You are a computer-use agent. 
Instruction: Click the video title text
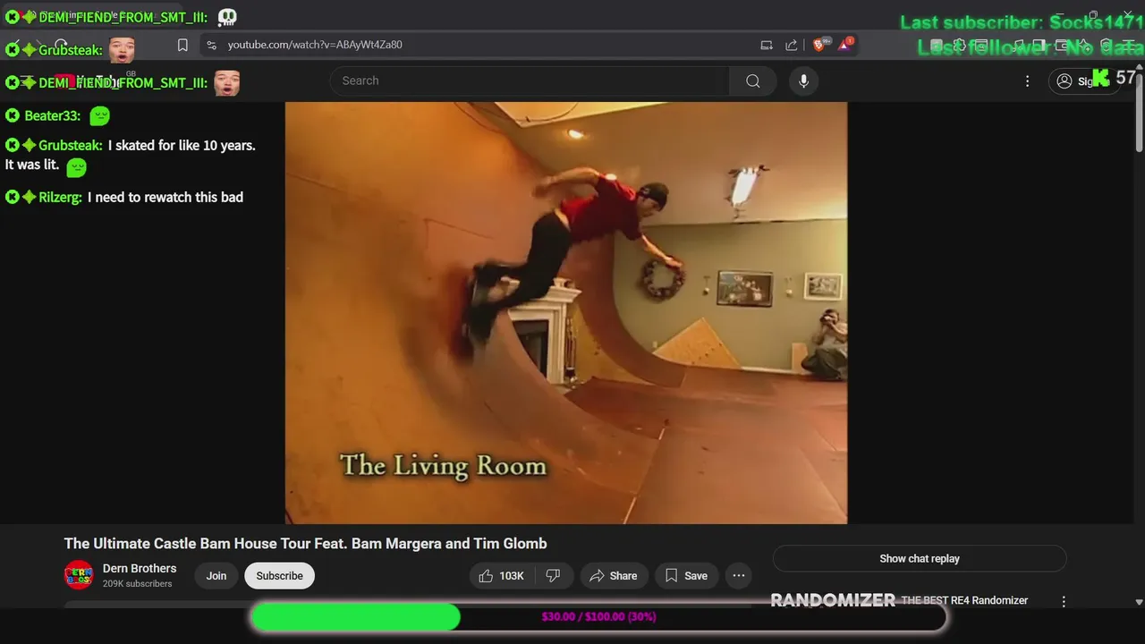point(305,543)
